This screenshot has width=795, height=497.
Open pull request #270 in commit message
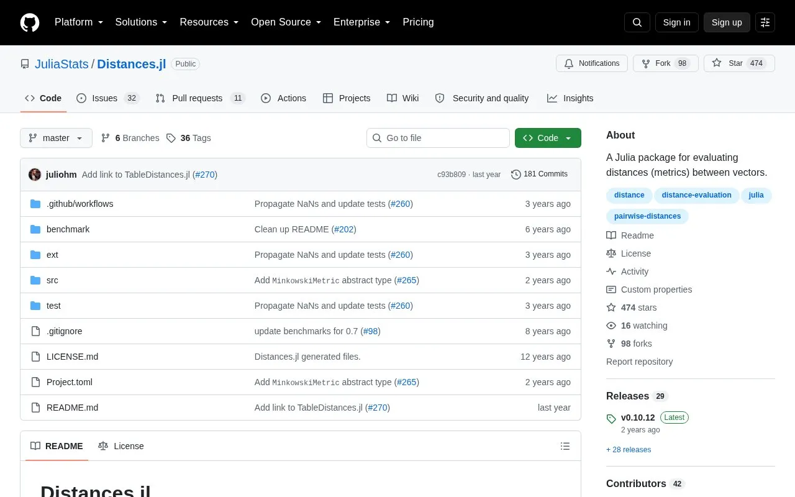coord(205,175)
